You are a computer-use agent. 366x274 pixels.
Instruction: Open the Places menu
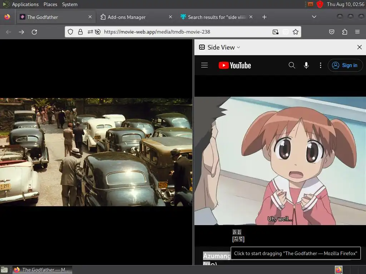point(50,4)
